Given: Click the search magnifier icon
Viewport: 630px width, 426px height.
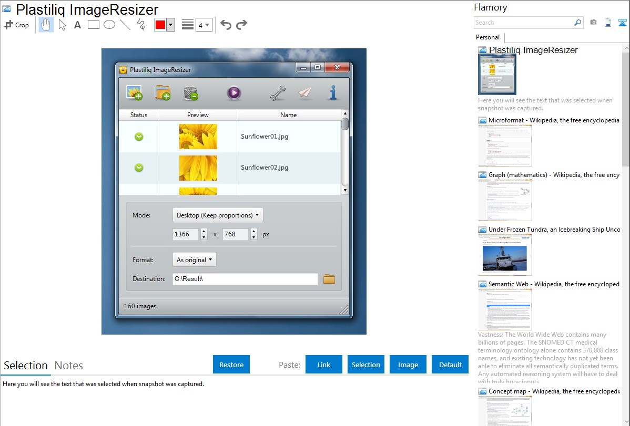Looking at the screenshot, I should coord(577,23).
